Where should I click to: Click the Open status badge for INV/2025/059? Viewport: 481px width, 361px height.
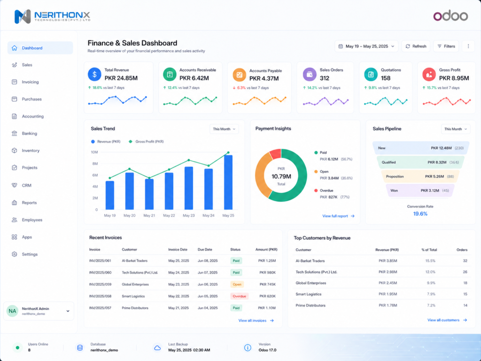point(237,284)
